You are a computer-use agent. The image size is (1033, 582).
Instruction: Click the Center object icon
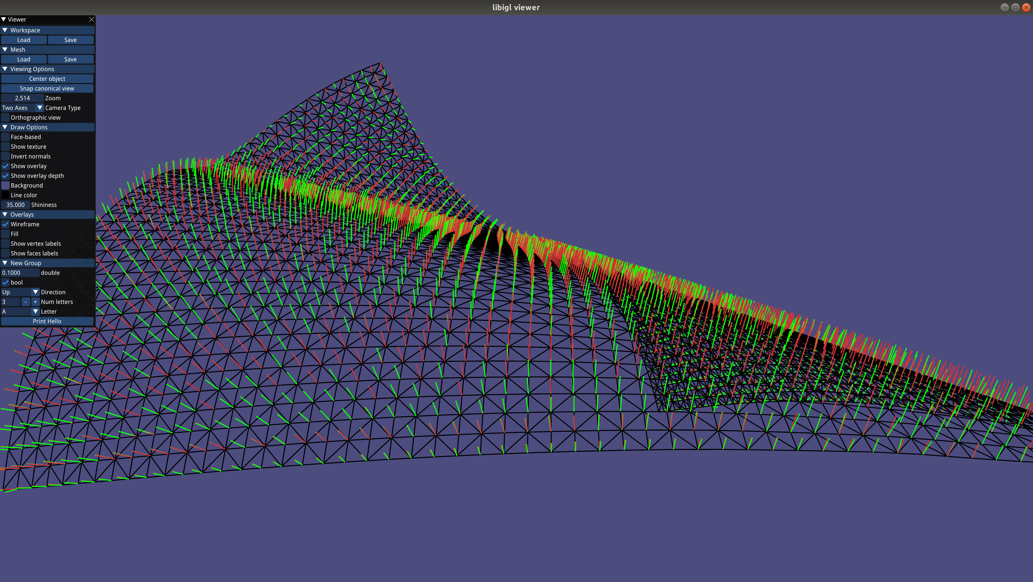47,78
